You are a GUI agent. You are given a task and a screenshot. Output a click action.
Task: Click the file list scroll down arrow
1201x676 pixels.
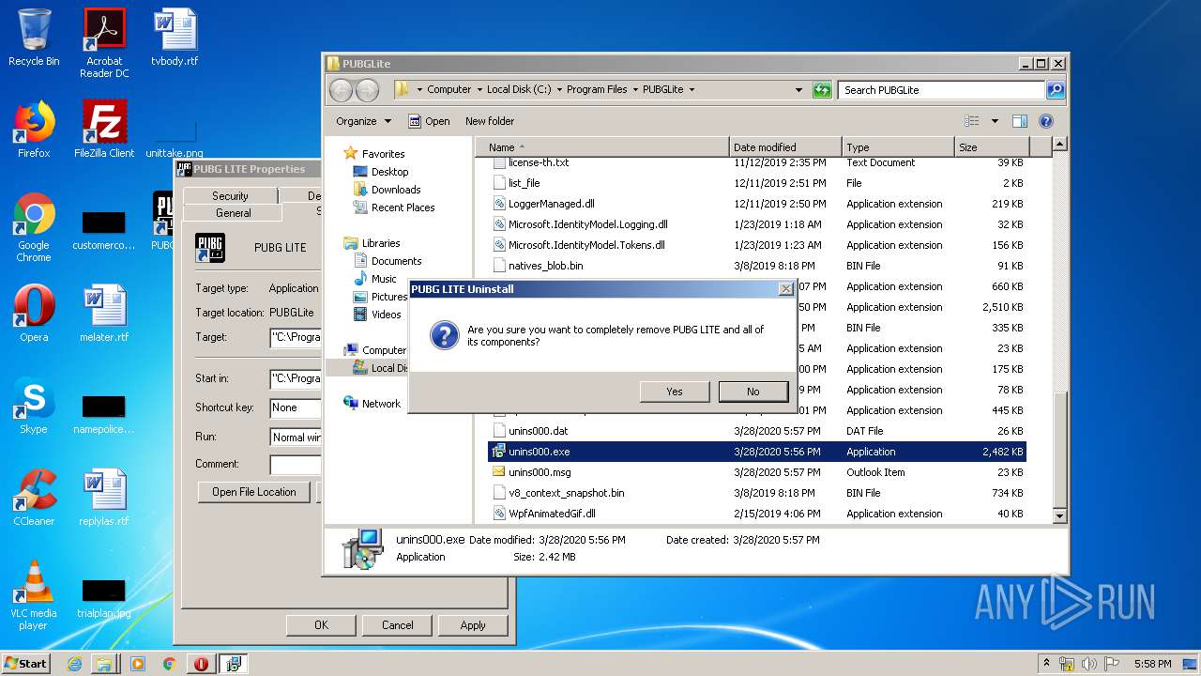coord(1059,516)
